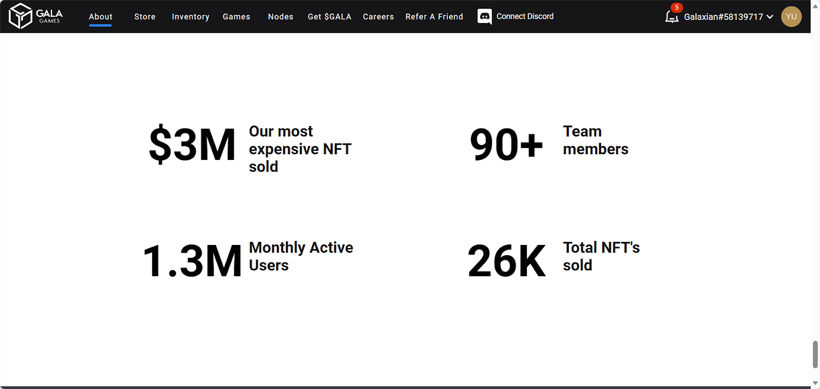Click the scrollbar down arrow
This screenshot has width=820, height=389.
coord(815,383)
